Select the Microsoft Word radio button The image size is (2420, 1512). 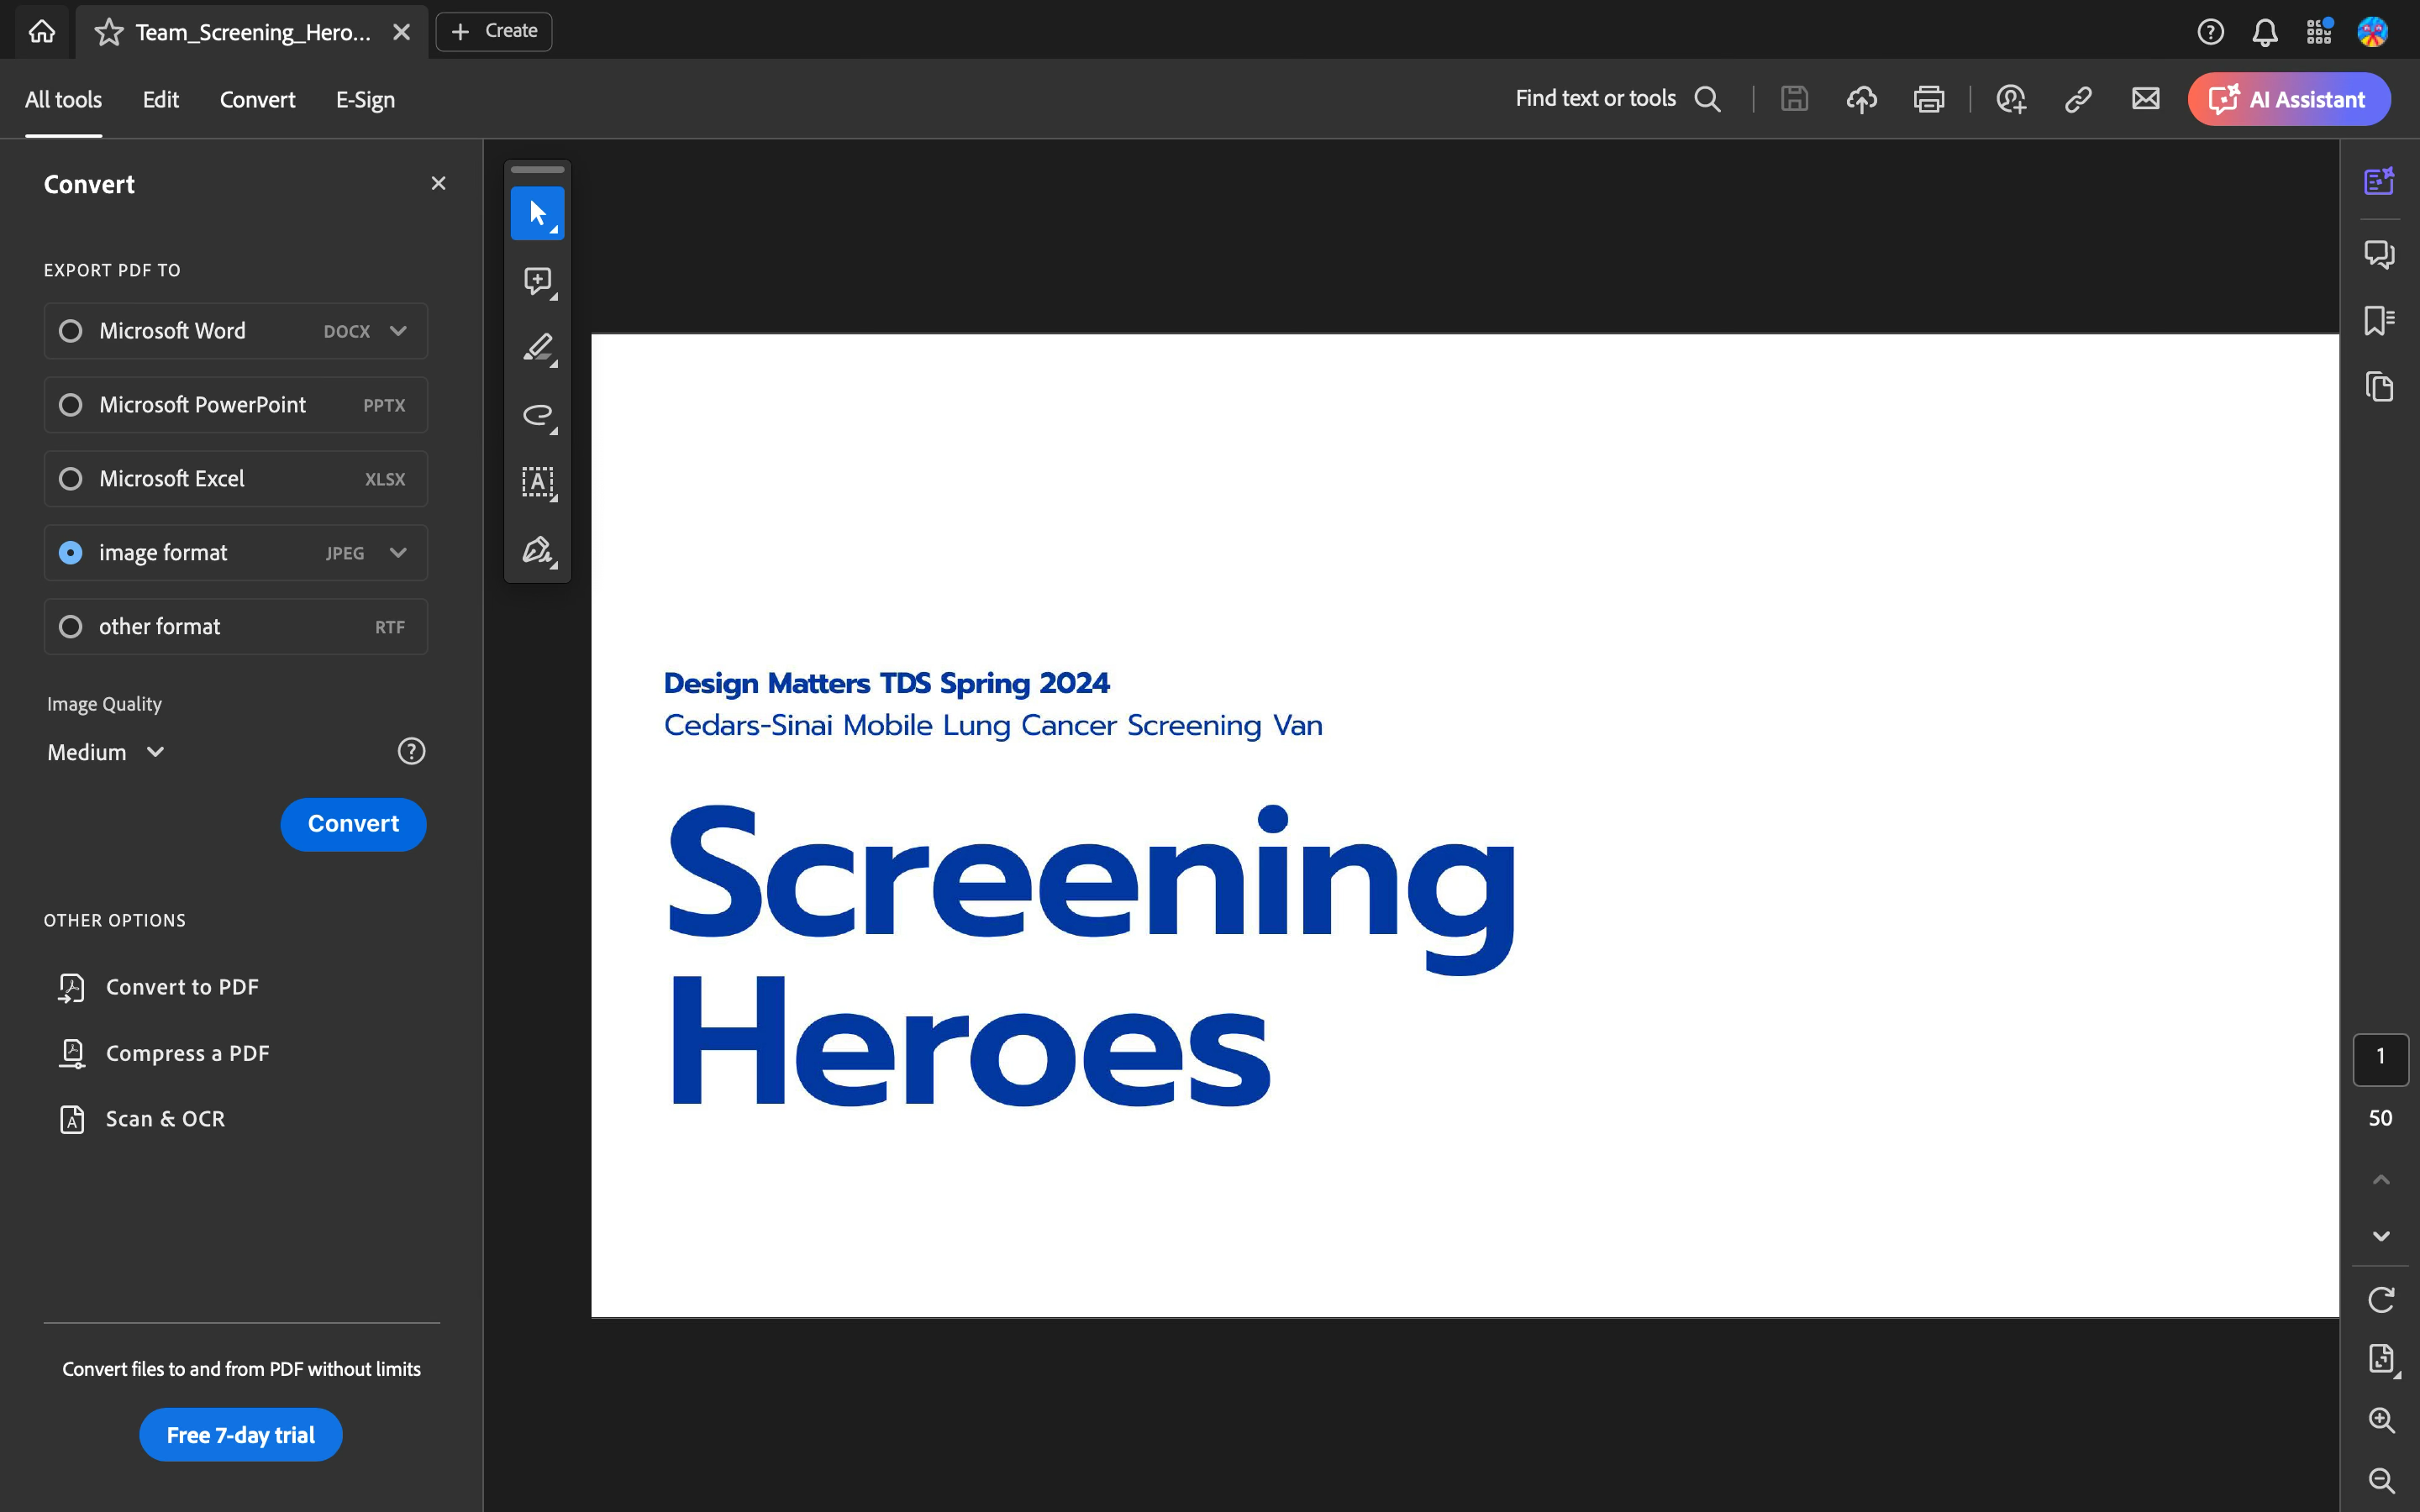tap(70, 331)
